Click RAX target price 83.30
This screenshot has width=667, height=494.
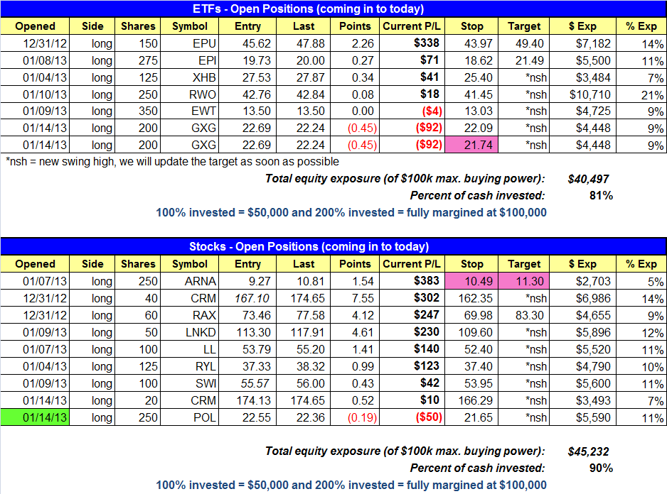coord(530,315)
